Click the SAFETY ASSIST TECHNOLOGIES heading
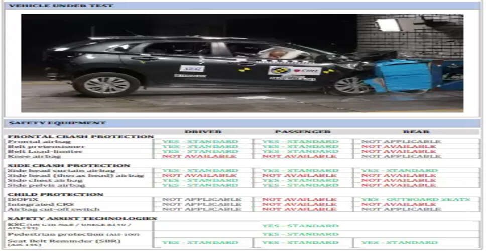486x251 pixels. pyautogui.click(x=82, y=218)
